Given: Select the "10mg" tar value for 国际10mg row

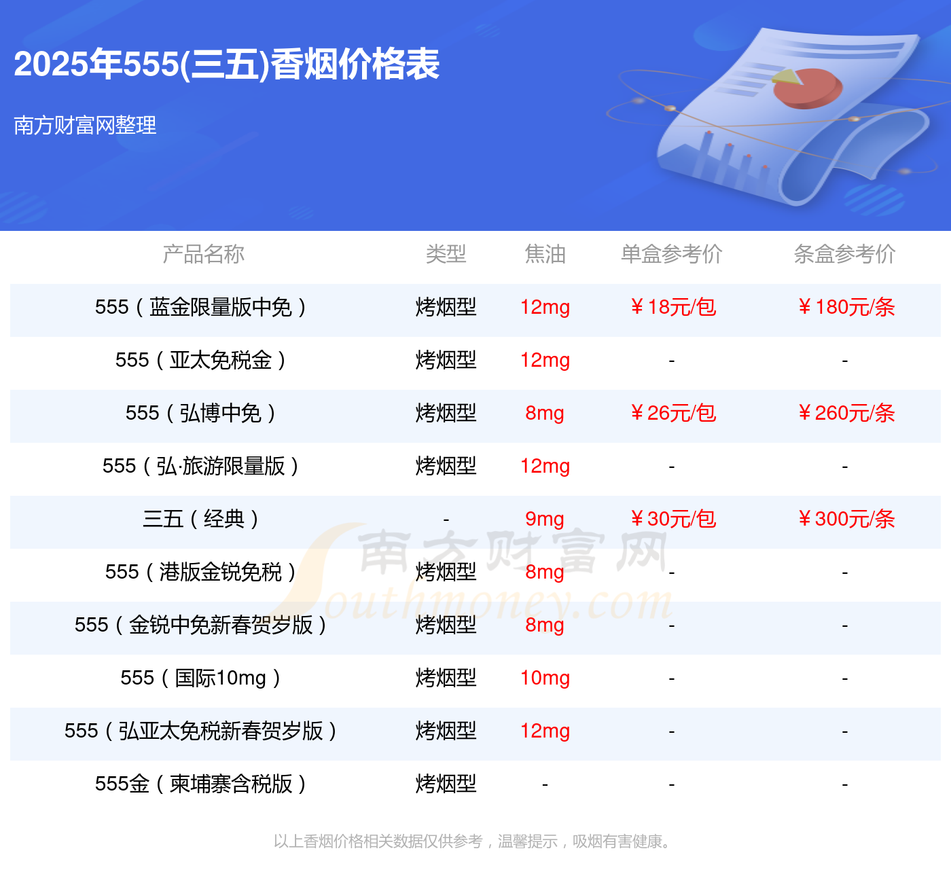Looking at the screenshot, I should coord(545,678).
